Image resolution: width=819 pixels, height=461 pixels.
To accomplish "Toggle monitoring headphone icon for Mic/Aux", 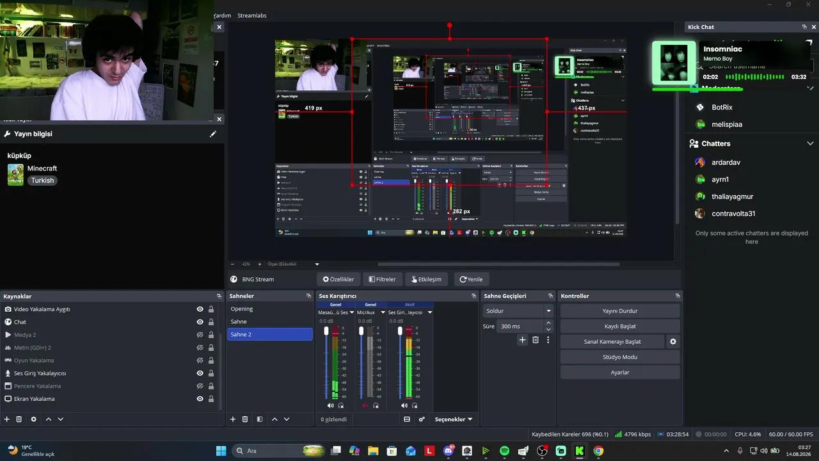I will [x=376, y=405].
